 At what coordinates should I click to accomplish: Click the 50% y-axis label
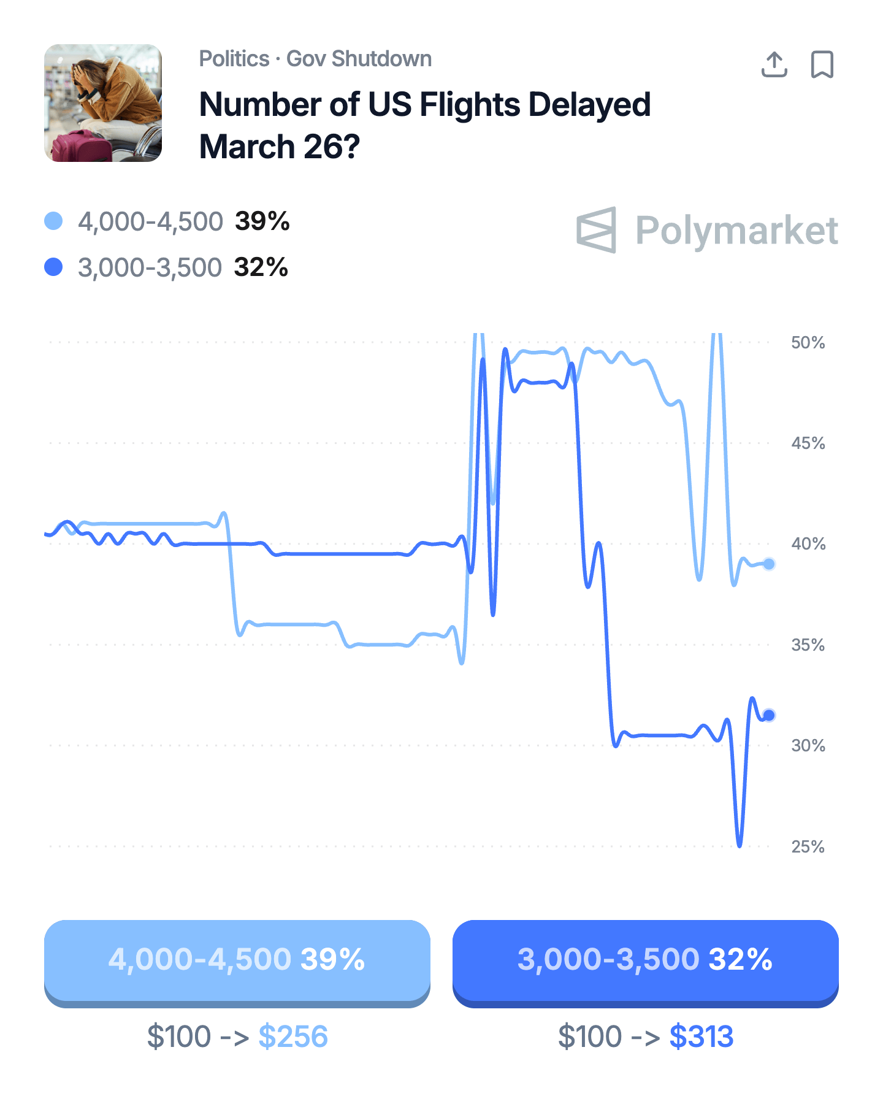click(x=808, y=343)
